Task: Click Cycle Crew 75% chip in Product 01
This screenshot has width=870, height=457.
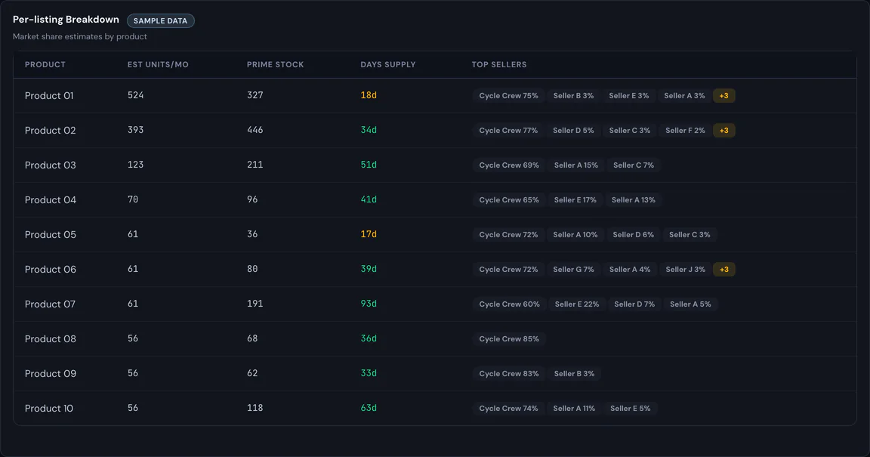Action: coord(509,95)
